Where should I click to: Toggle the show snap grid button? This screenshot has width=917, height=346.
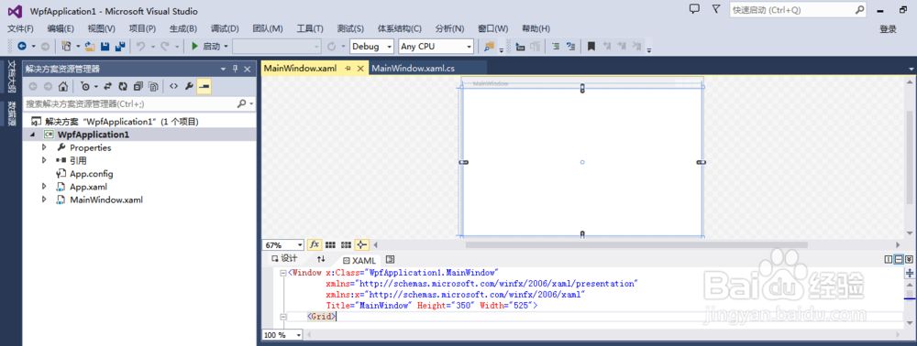pos(330,244)
